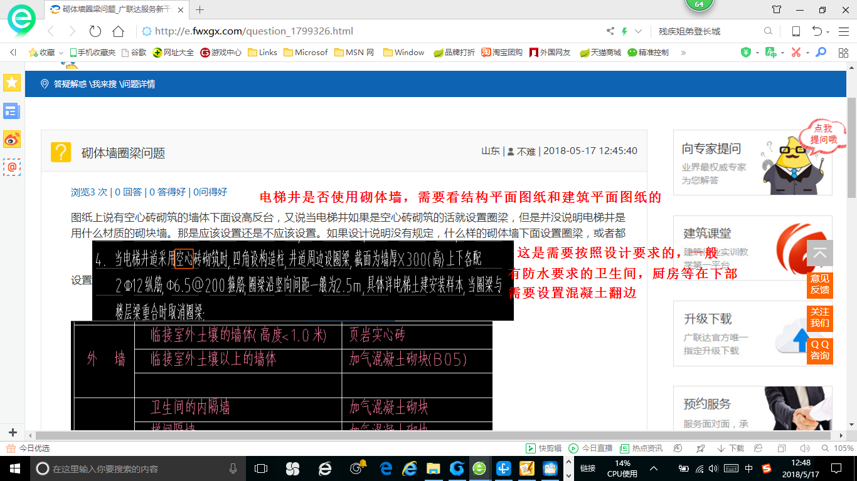
Task: Open Task View in the taskbar
Action: [260, 468]
